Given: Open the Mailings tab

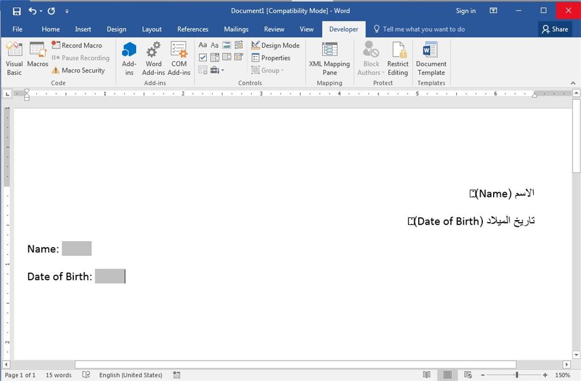Looking at the screenshot, I should [x=236, y=29].
